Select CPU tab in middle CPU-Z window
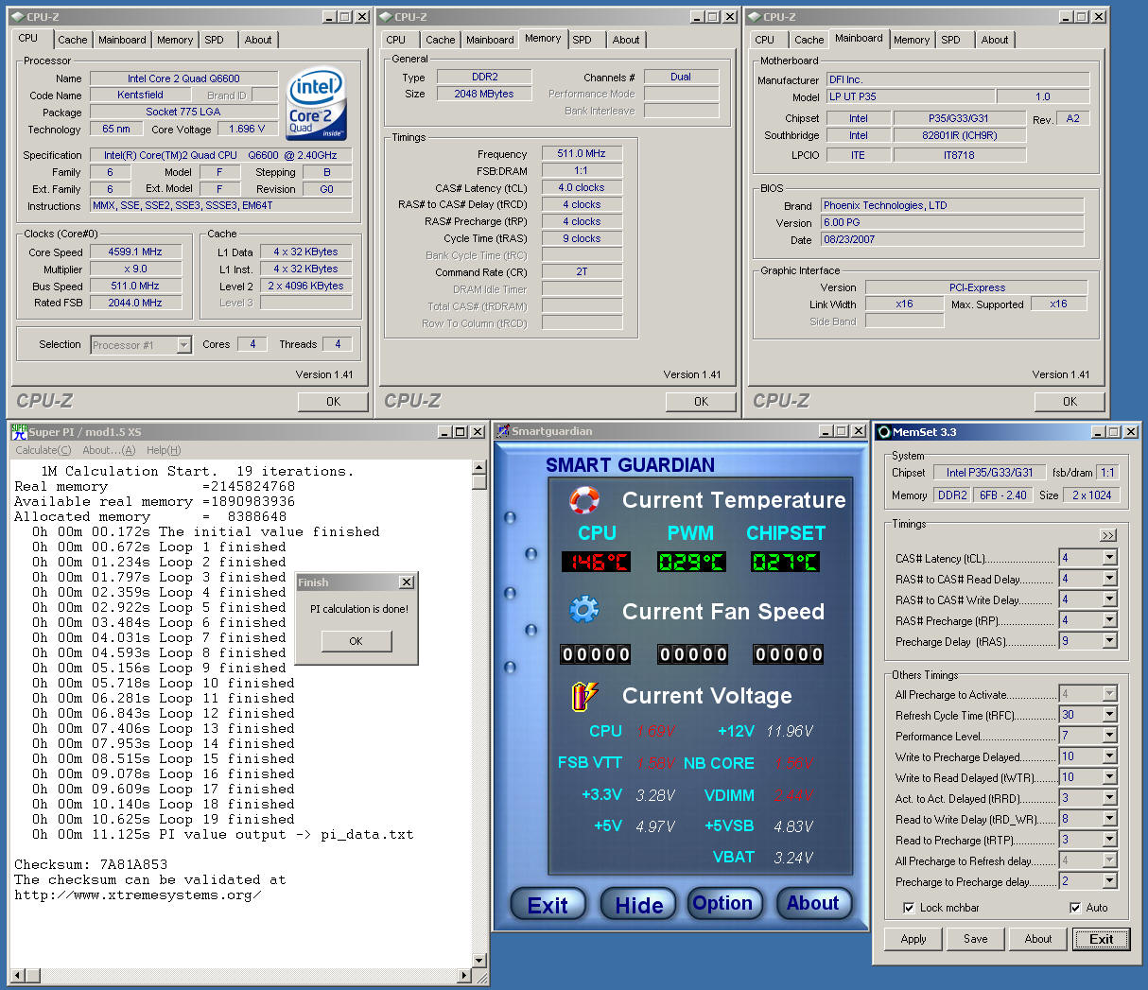The width and height of the screenshot is (1148, 990). tap(395, 40)
